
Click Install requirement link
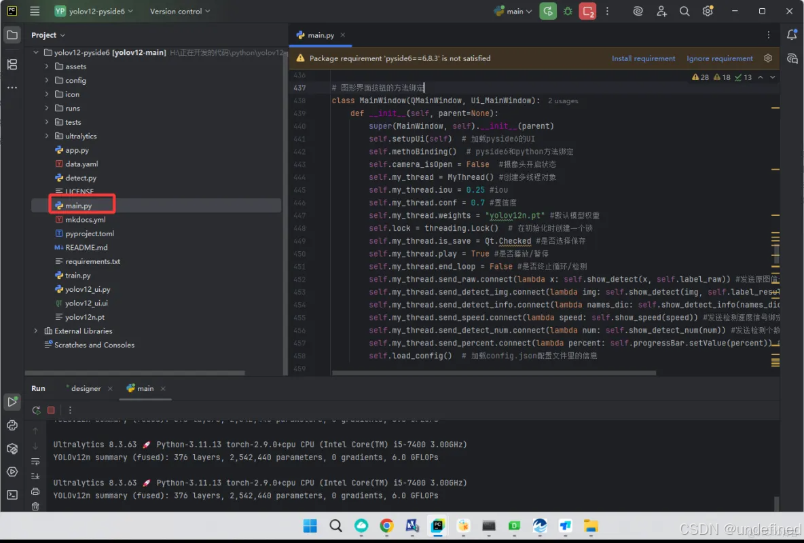click(643, 58)
